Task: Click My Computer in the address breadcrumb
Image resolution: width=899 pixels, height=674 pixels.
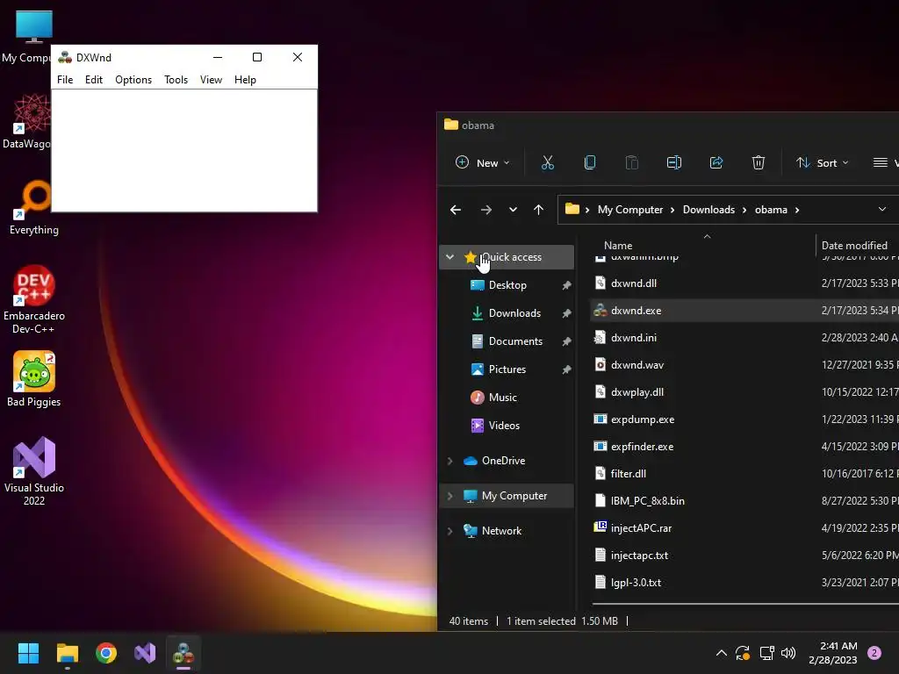Action: [630, 210]
